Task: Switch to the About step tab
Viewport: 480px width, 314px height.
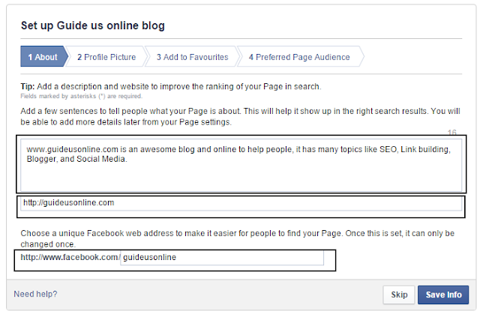Action: click(42, 57)
